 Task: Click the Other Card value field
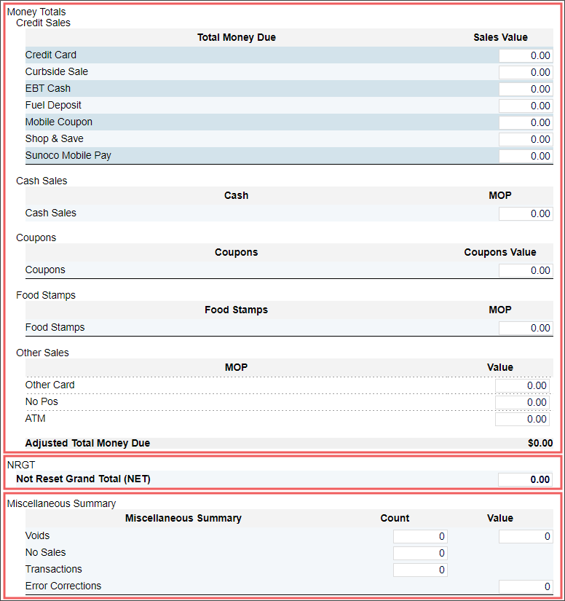point(522,386)
